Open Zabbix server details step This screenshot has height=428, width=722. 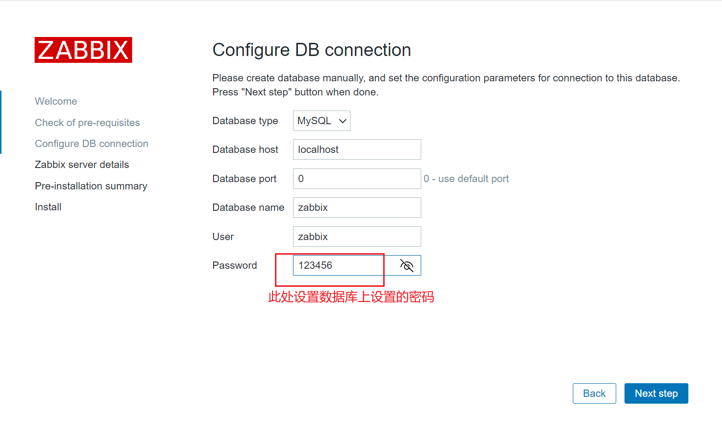pyautogui.click(x=82, y=165)
